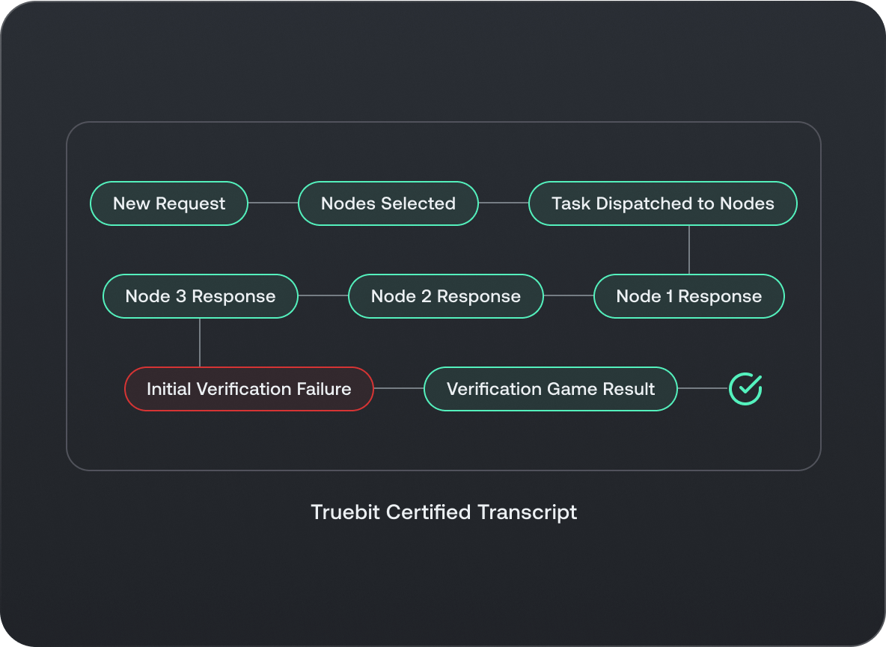Click the link between Node 3 Response and Verification Failure

tap(200, 343)
